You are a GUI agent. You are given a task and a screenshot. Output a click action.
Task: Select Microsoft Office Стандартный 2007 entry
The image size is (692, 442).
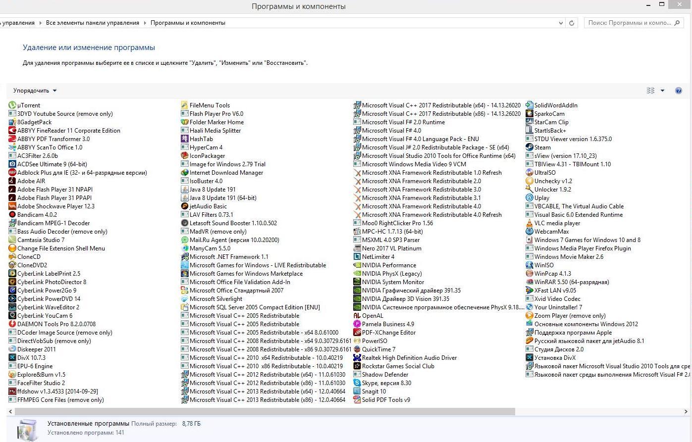point(232,290)
